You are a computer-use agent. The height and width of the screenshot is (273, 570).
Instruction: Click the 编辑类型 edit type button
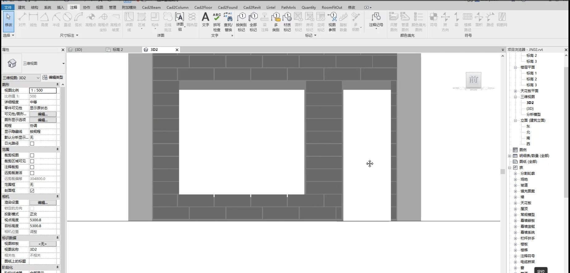[53, 77]
